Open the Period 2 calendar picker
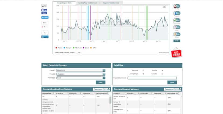The width and height of the screenshot is (223, 114). 104,74
